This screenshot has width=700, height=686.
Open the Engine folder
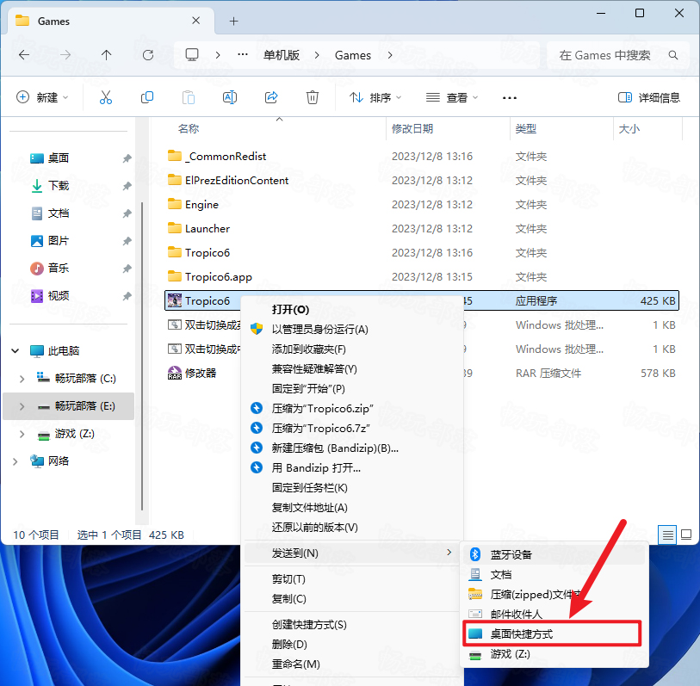click(x=201, y=204)
